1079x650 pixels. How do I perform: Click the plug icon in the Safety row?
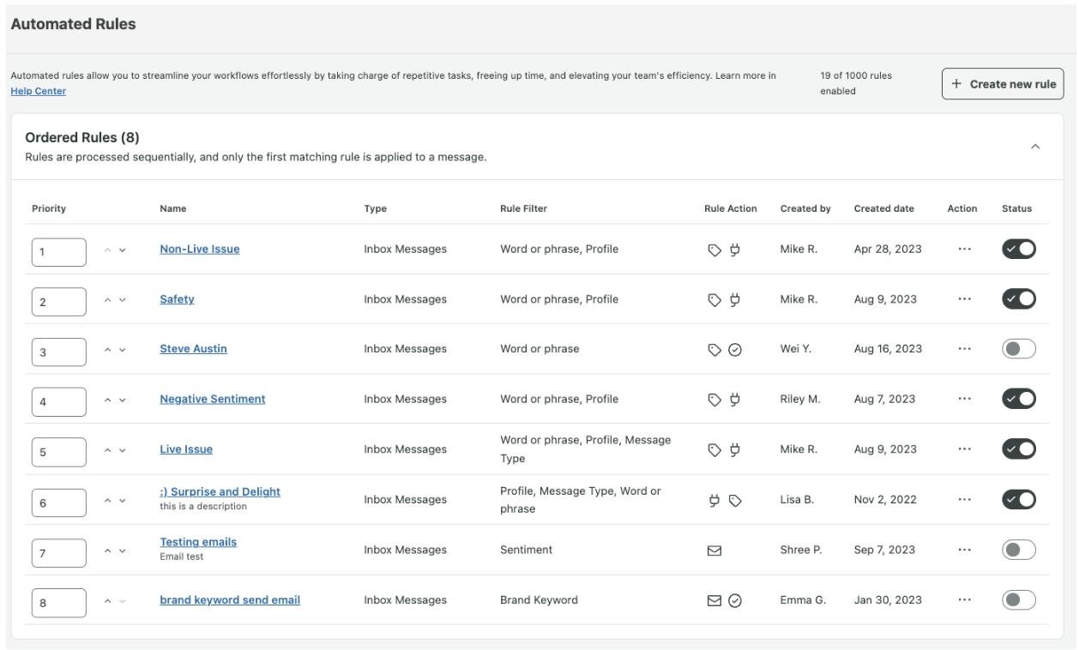(x=734, y=300)
